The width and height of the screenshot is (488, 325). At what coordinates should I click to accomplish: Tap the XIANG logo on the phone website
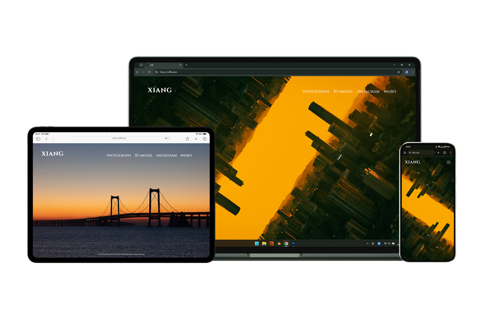[412, 162]
